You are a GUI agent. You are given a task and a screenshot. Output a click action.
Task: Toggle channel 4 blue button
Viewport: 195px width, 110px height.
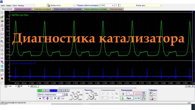pos(54,90)
